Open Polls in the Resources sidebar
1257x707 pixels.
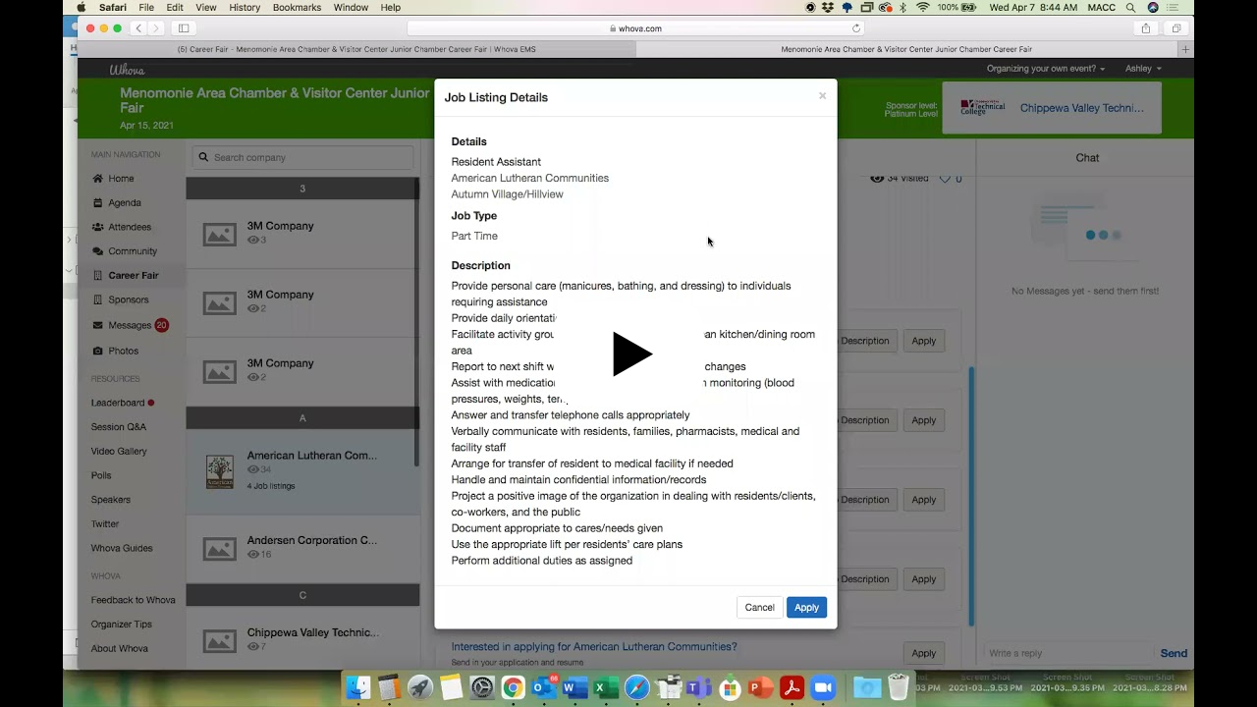pyautogui.click(x=101, y=475)
